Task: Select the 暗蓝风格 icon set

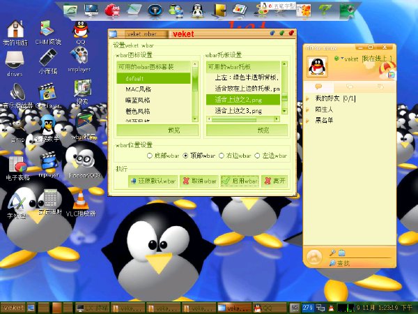Action: (x=153, y=100)
